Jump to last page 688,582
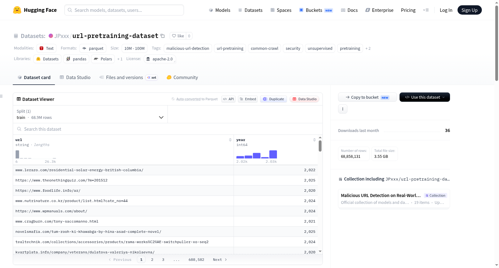 coord(196,260)
